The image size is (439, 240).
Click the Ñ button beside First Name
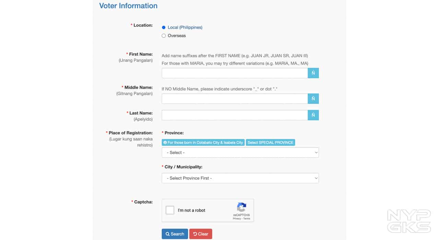click(x=313, y=73)
